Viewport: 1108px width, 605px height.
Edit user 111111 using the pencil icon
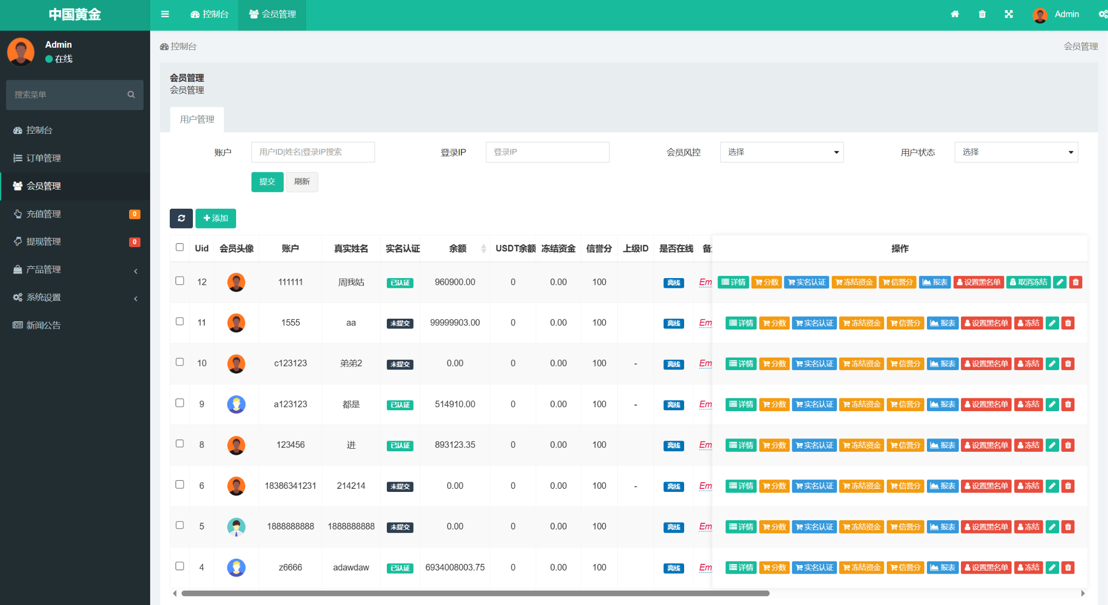(x=1060, y=282)
